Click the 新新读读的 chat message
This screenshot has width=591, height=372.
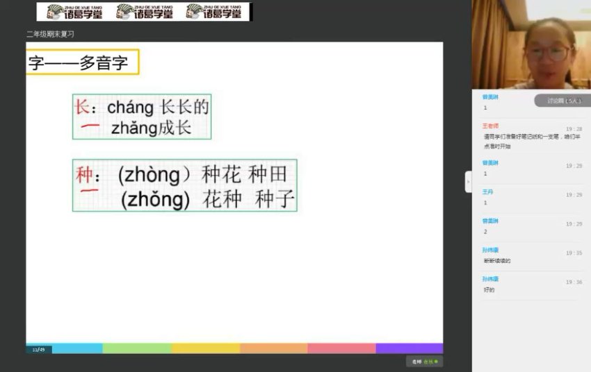[x=497, y=261]
